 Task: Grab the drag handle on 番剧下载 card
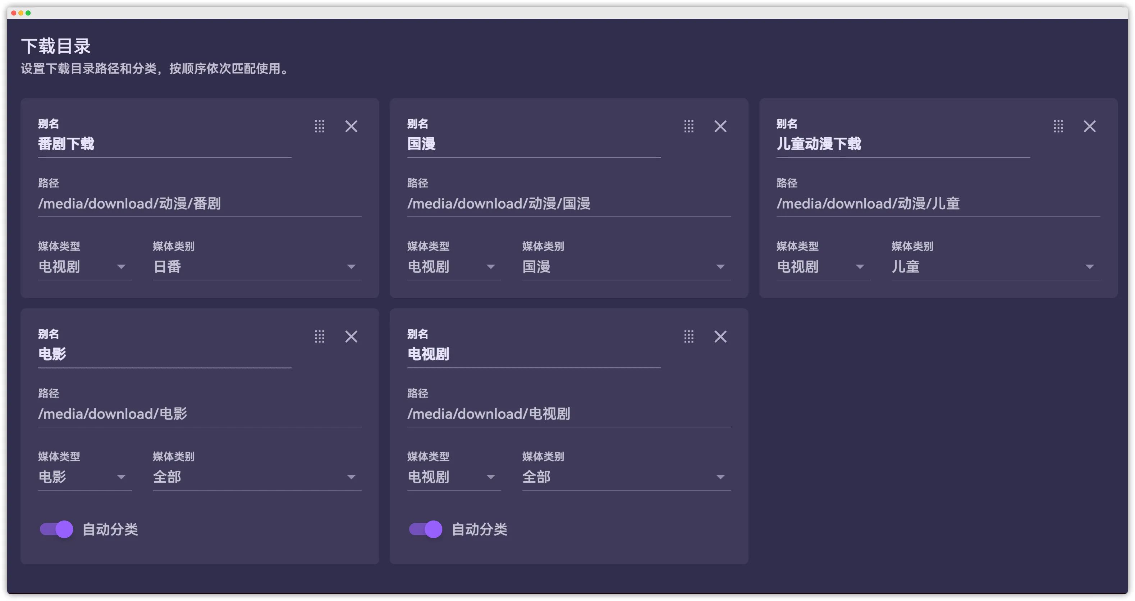pos(320,127)
